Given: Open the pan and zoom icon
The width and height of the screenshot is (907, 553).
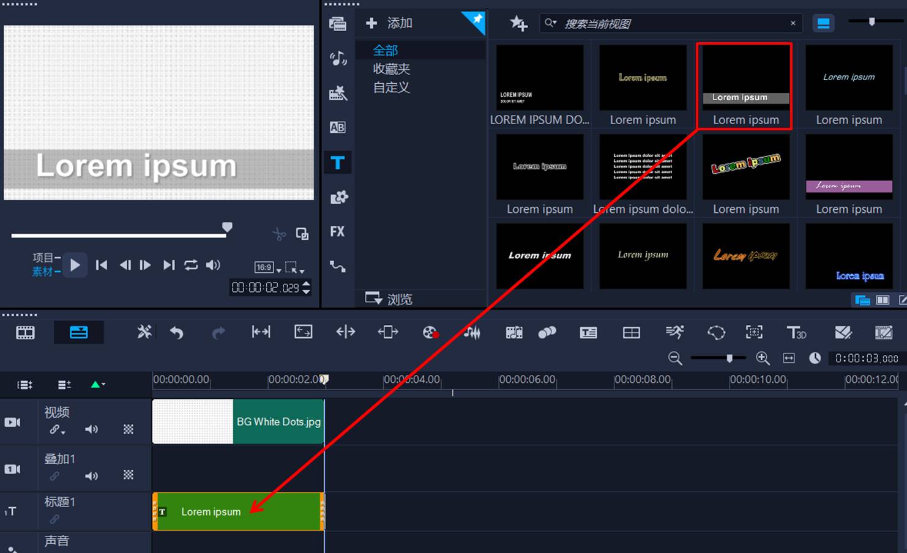Looking at the screenshot, I should (754, 332).
